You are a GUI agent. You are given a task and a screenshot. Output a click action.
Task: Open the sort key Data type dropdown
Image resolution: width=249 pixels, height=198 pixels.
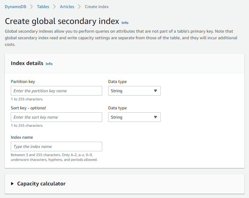(134, 117)
